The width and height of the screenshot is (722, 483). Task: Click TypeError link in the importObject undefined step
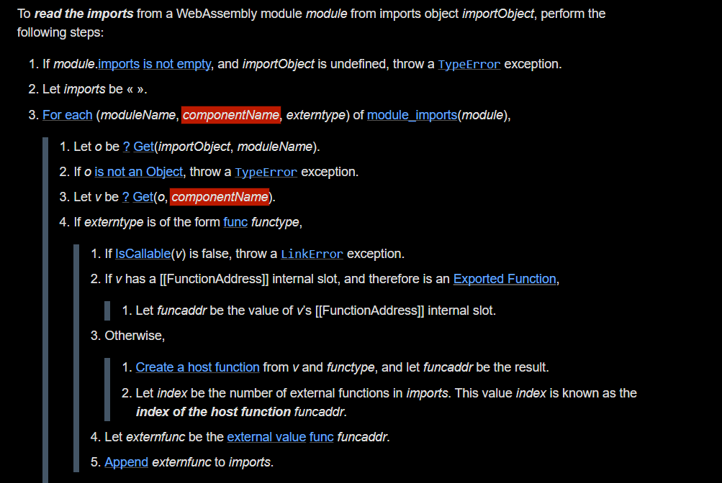[x=469, y=65]
